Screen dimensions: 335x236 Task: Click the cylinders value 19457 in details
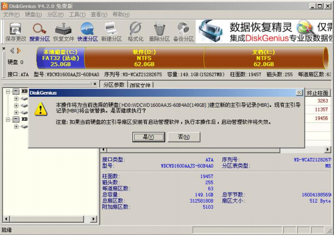(206, 176)
